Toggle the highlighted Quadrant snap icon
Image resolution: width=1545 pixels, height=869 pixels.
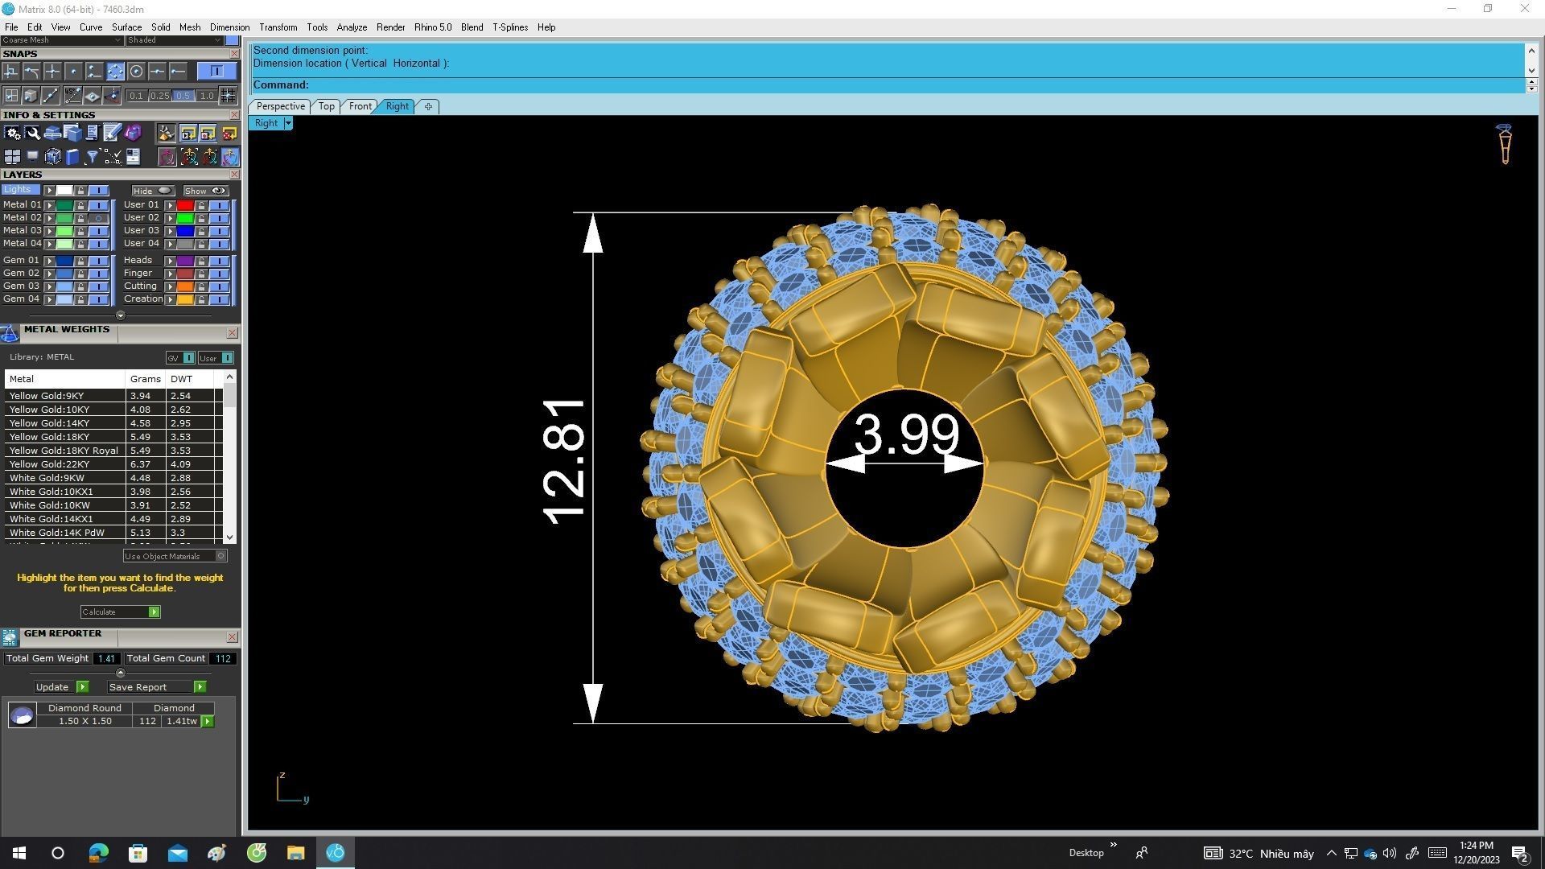tap(115, 71)
